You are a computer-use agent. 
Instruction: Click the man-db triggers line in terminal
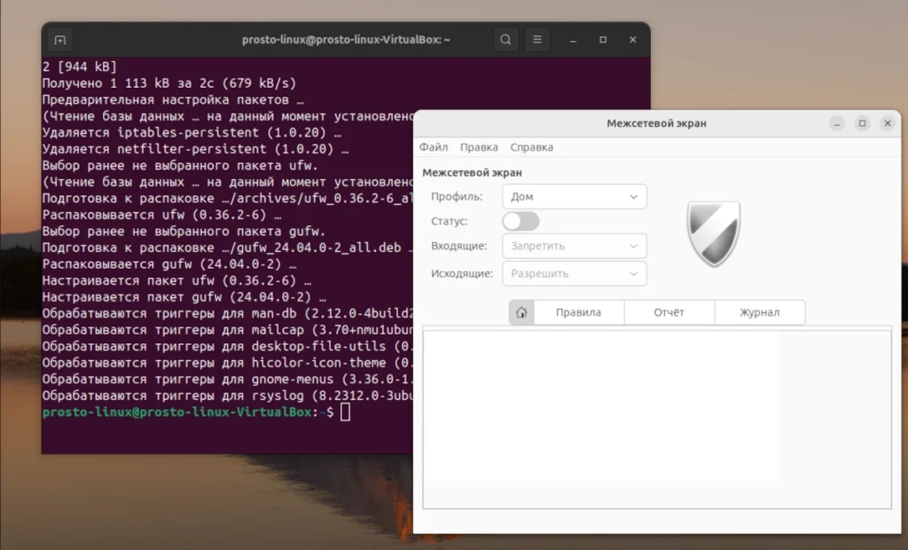(x=228, y=313)
